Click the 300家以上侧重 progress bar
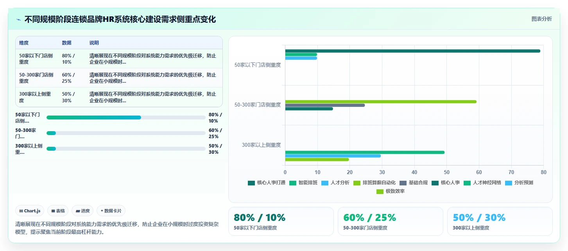This screenshot has height=251, width=568. point(126,149)
